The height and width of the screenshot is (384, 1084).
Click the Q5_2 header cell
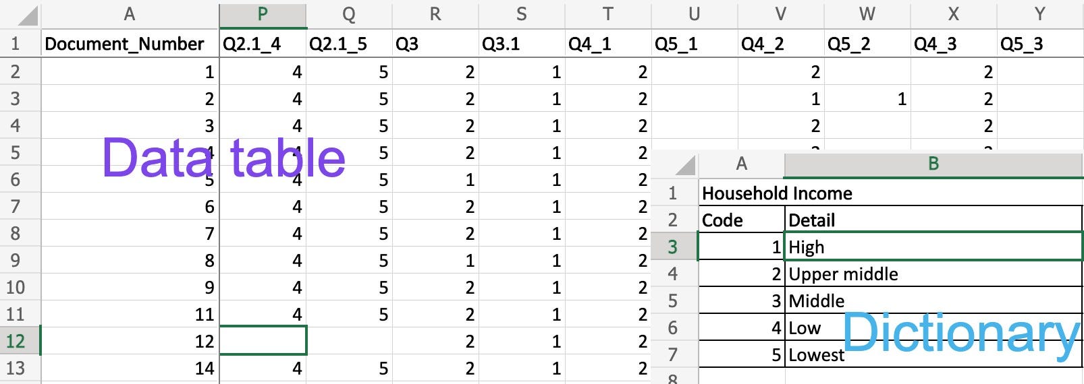coord(867,44)
